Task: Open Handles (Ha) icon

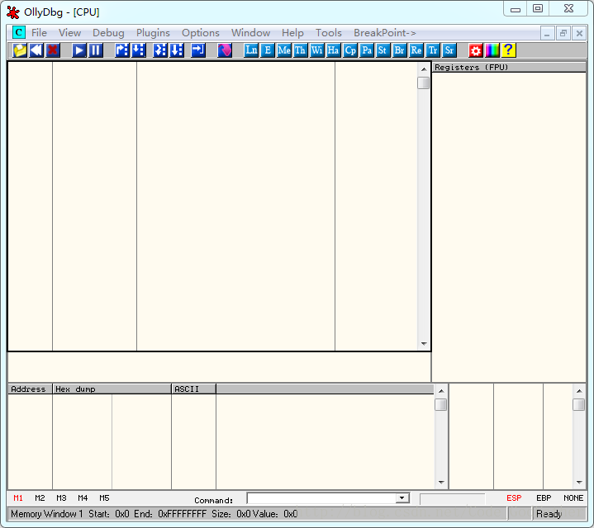Action: tap(334, 50)
